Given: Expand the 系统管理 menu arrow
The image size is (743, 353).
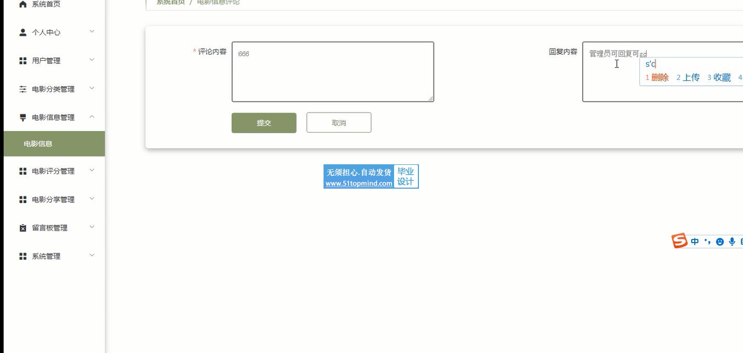Looking at the screenshot, I should point(92,255).
